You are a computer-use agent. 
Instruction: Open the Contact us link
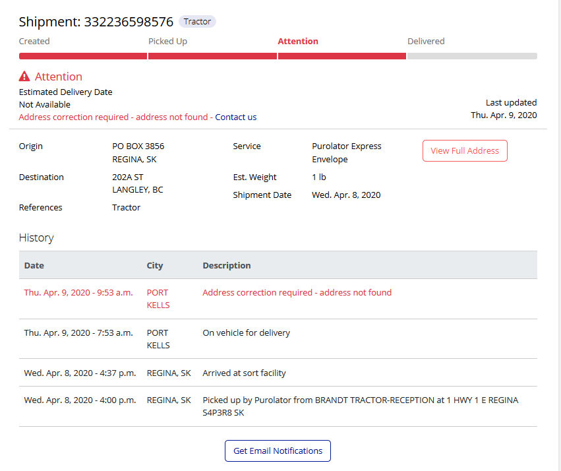click(x=235, y=117)
